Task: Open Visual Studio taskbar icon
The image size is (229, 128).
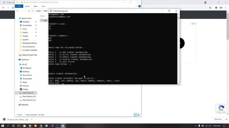Action: pyautogui.click(x=52, y=126)
